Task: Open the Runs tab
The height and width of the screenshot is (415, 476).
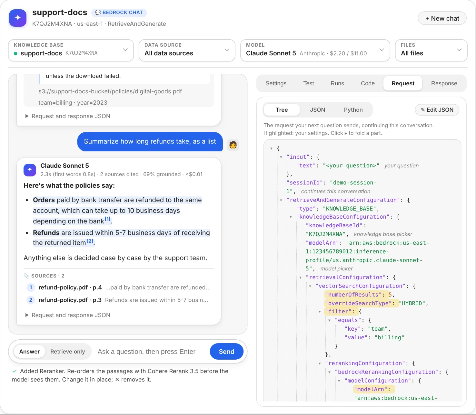Action: coord(337,83)
